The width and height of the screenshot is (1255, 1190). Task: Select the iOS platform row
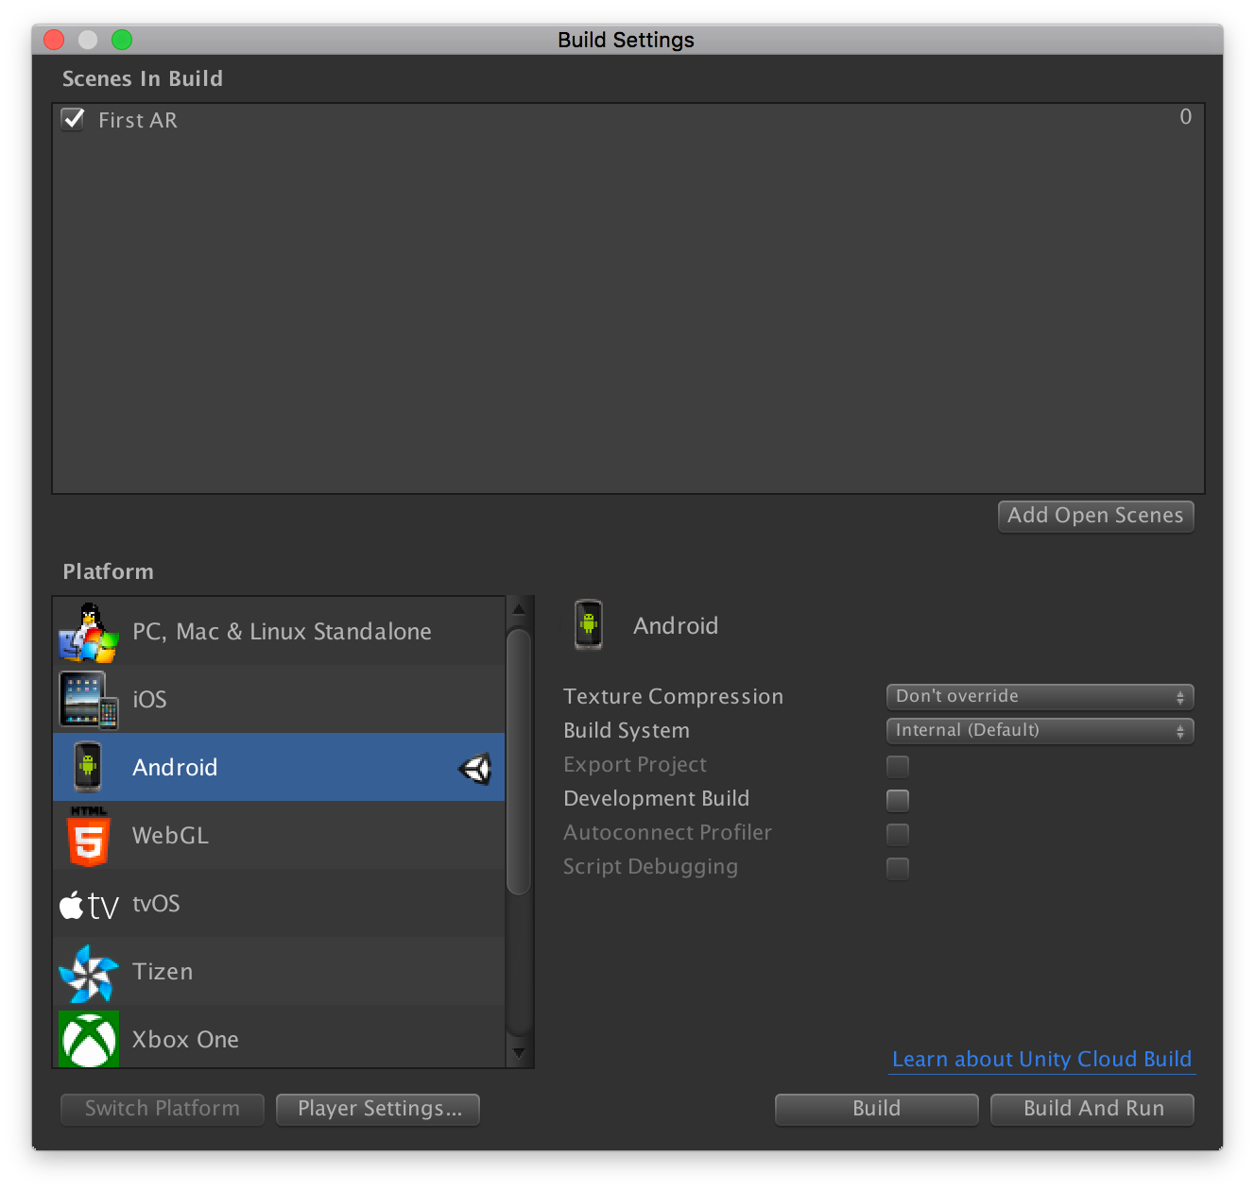tap(279, 700)
